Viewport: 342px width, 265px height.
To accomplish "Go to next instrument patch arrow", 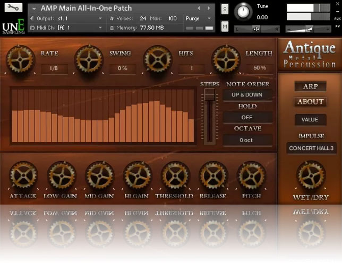I will click(209, 8).
